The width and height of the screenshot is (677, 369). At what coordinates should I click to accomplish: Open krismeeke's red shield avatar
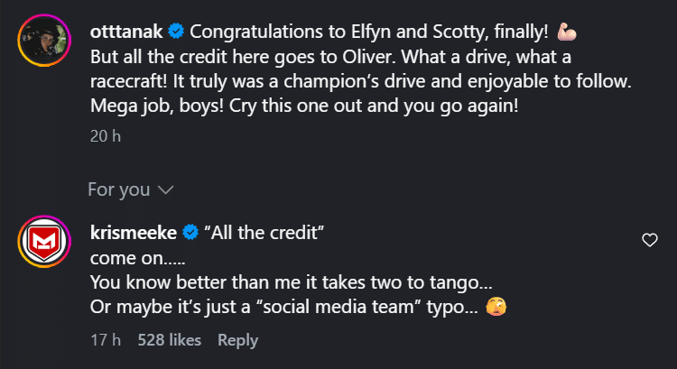(44, 242)
